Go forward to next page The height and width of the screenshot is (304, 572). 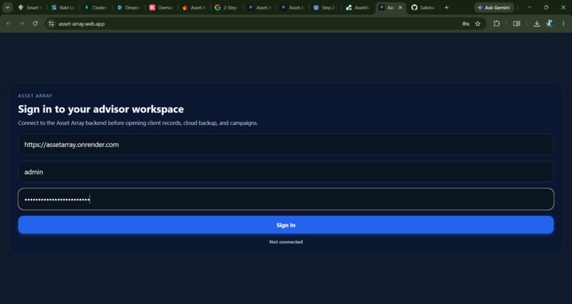tap(22, 23)
